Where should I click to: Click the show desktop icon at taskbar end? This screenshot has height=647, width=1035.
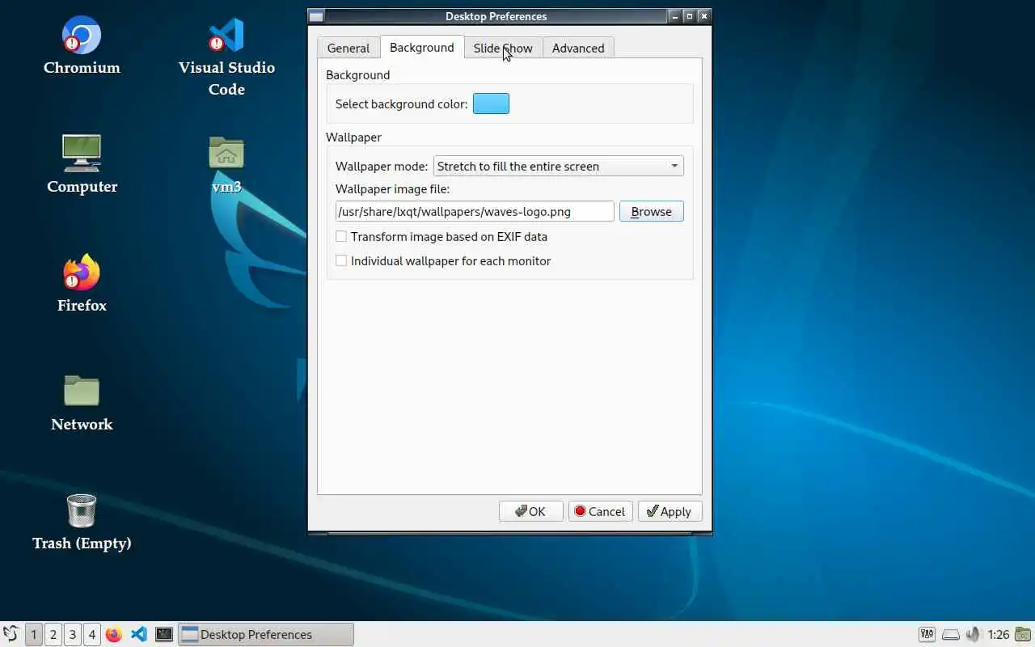(1024, 634)
